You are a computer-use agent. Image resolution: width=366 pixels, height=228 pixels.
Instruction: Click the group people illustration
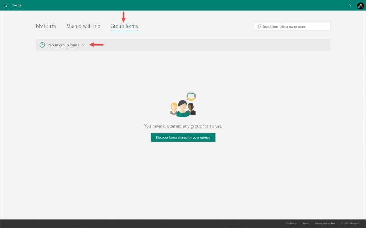tap(183, 104)
